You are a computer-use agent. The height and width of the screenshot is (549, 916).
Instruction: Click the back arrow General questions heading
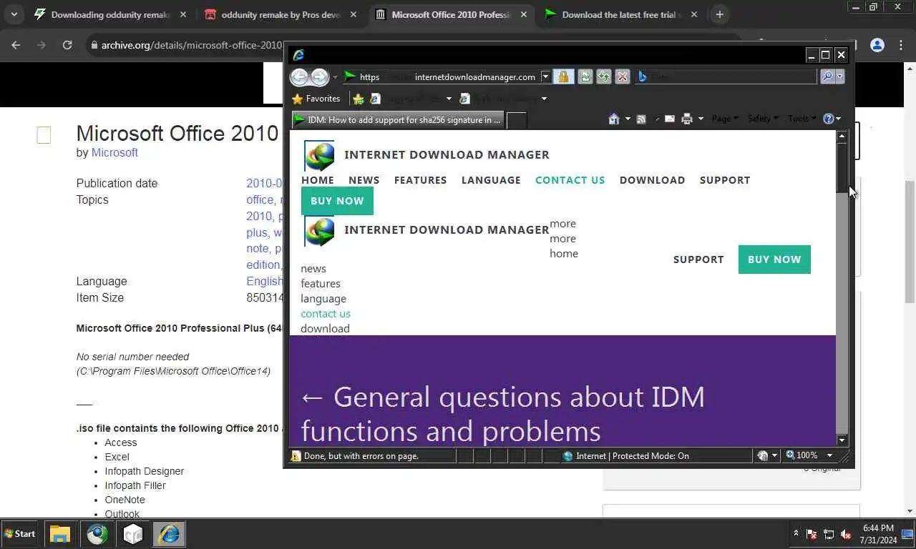tap(503, 414)
